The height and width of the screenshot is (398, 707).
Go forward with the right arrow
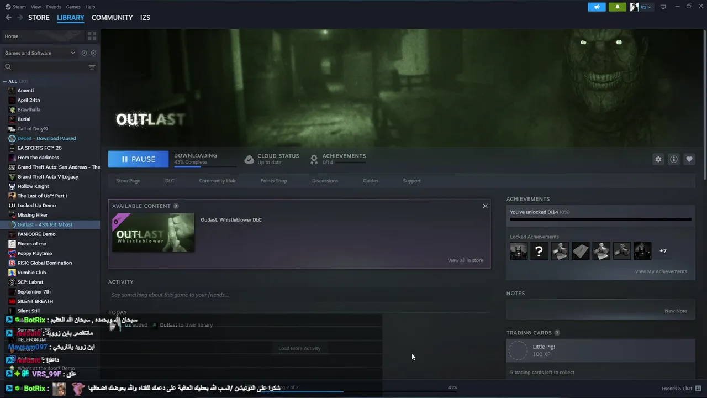[20, 18]
